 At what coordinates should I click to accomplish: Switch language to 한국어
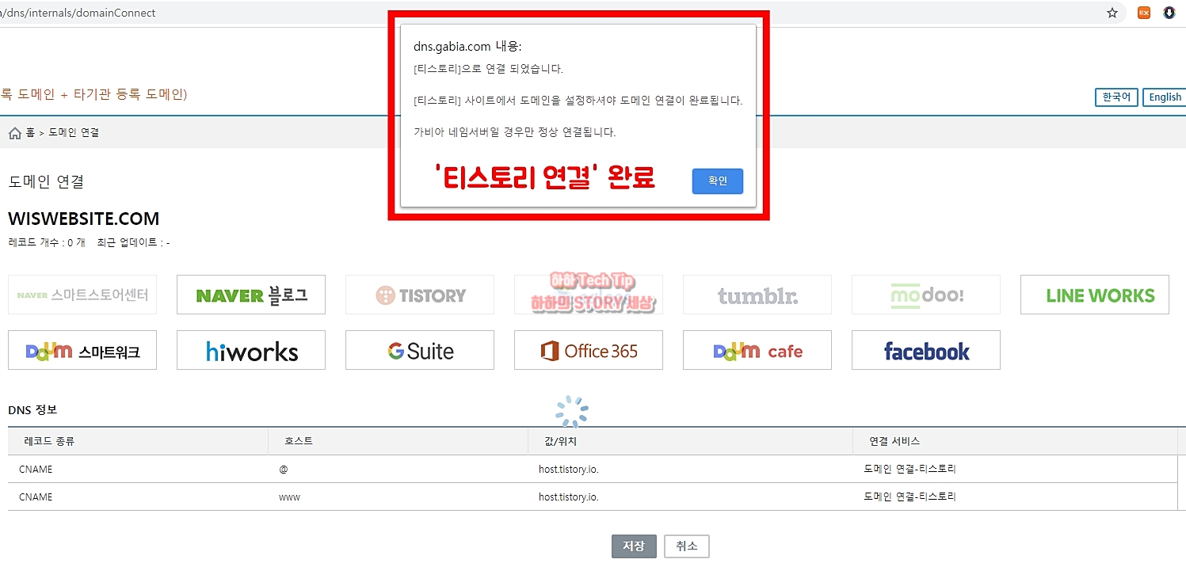point(1116,97)
